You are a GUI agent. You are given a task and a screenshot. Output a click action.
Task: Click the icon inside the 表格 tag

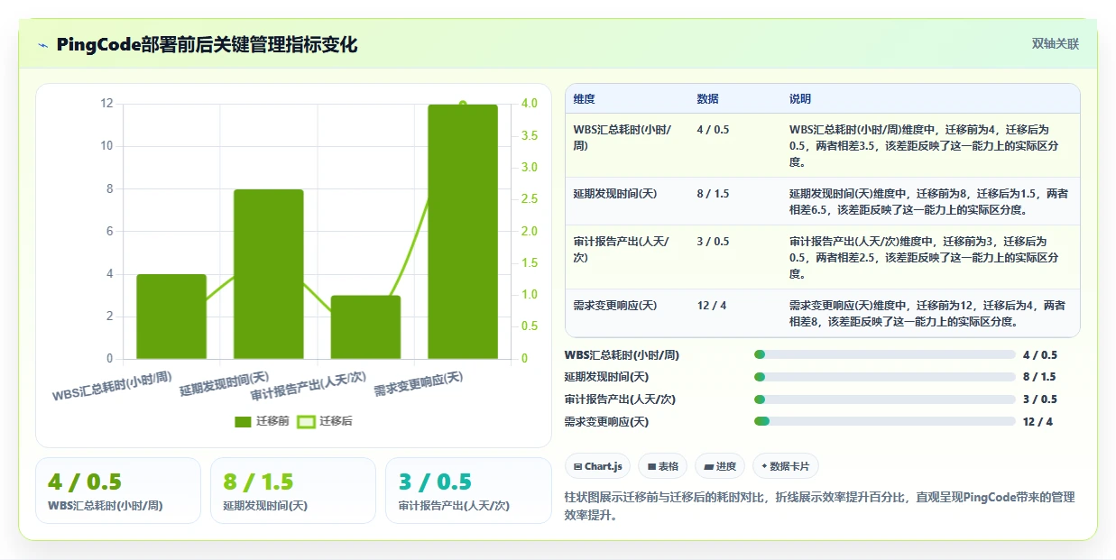651,466
